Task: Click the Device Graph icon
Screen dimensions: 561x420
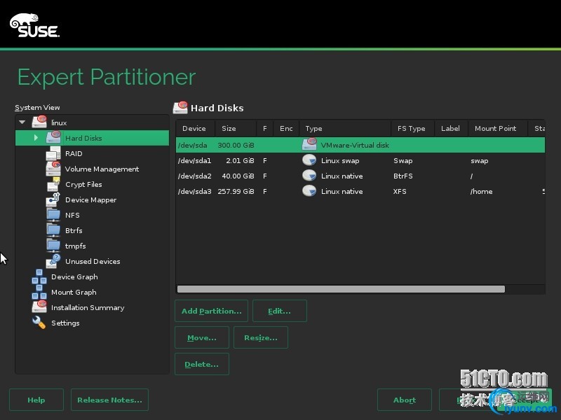Action: click(39, 276)
